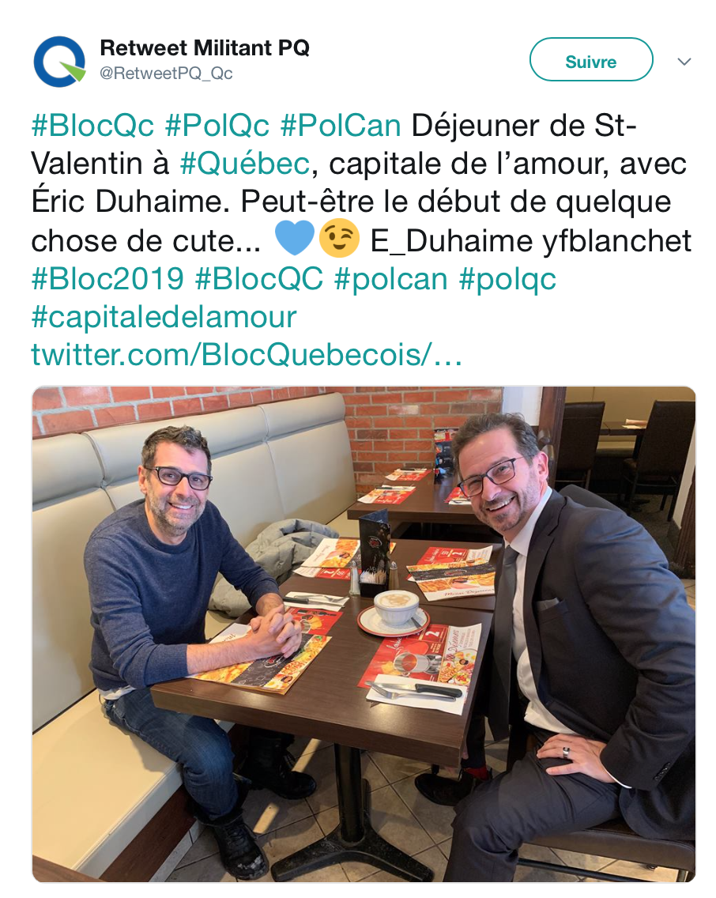The height and width of the screenshot is (898, 716).
Task: Open the Retweet Militant PQ display name
Action: coord(205,47)
